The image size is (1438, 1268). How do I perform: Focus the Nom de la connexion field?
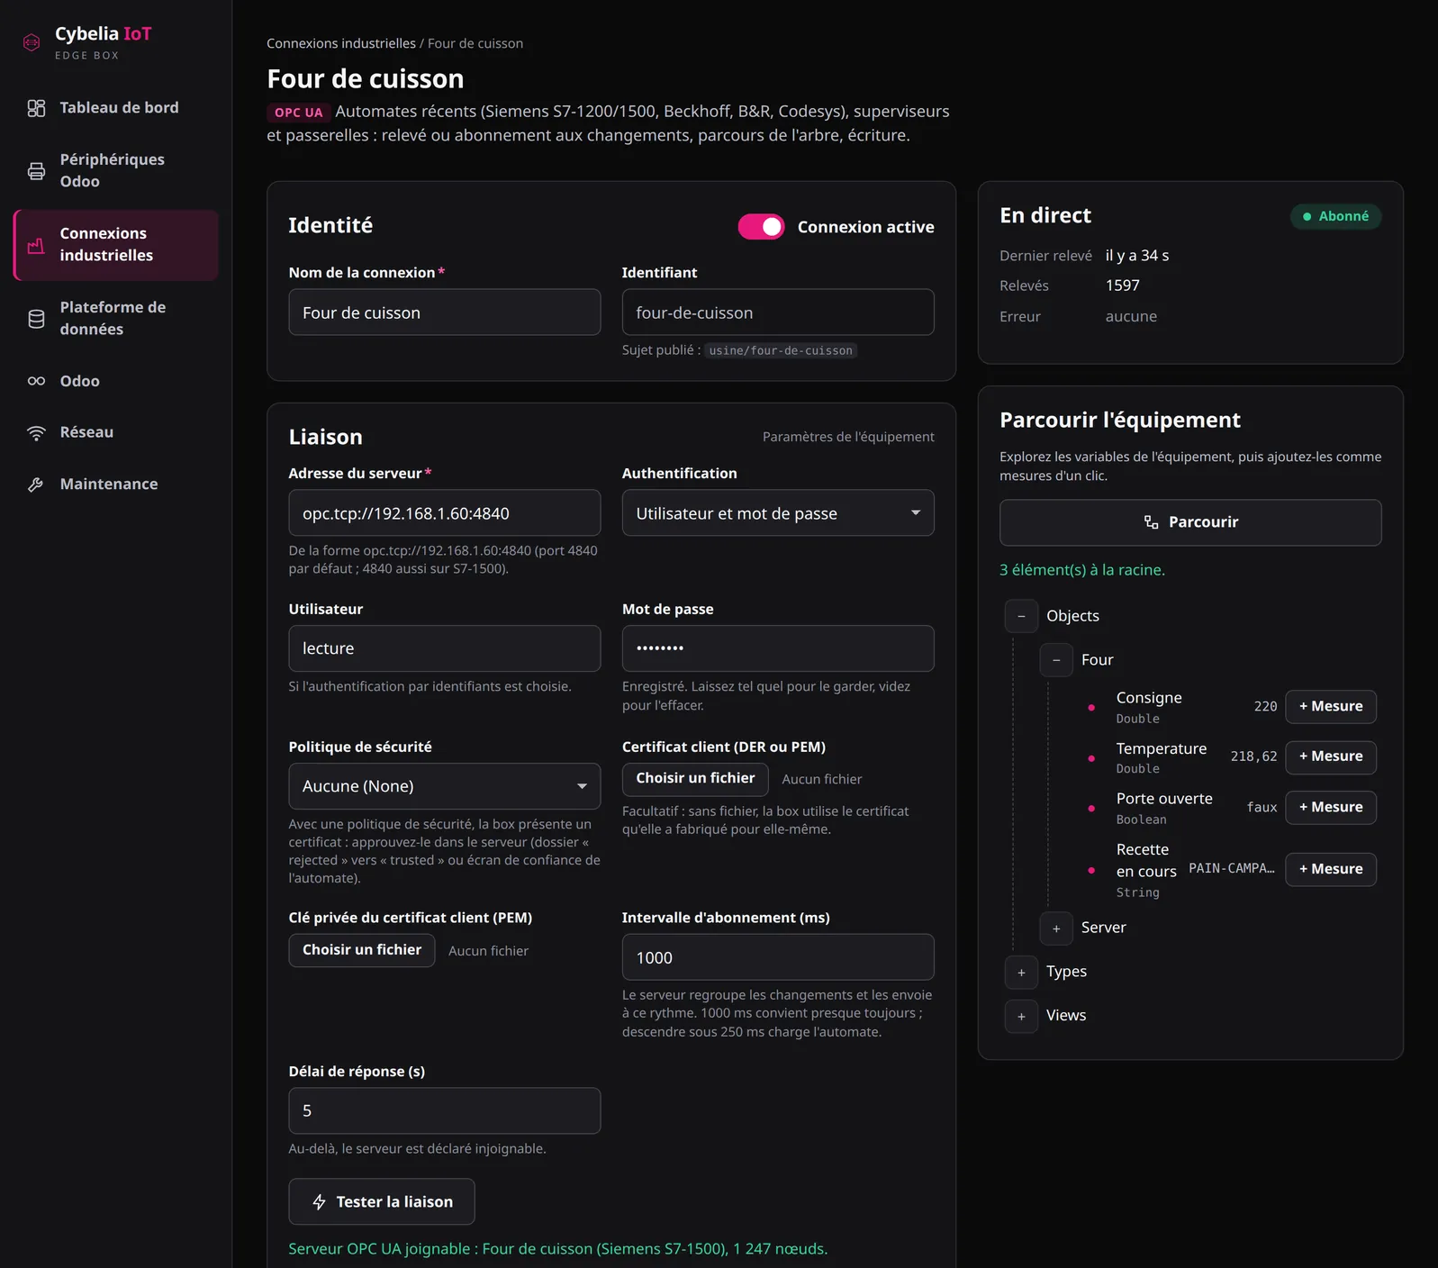point(445,312)
